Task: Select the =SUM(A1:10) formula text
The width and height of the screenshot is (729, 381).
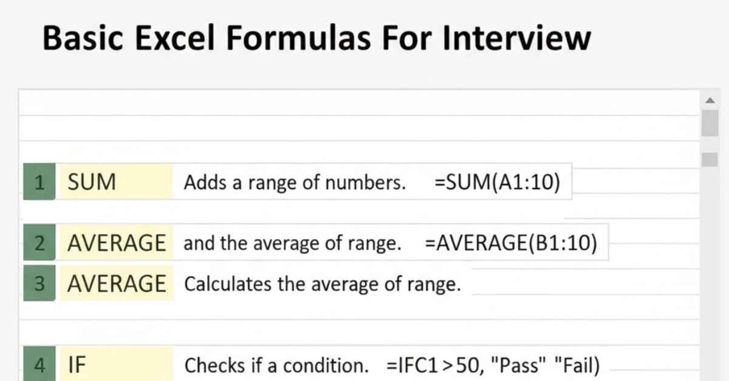Action: pyautogui.click(x=497, y=182)
